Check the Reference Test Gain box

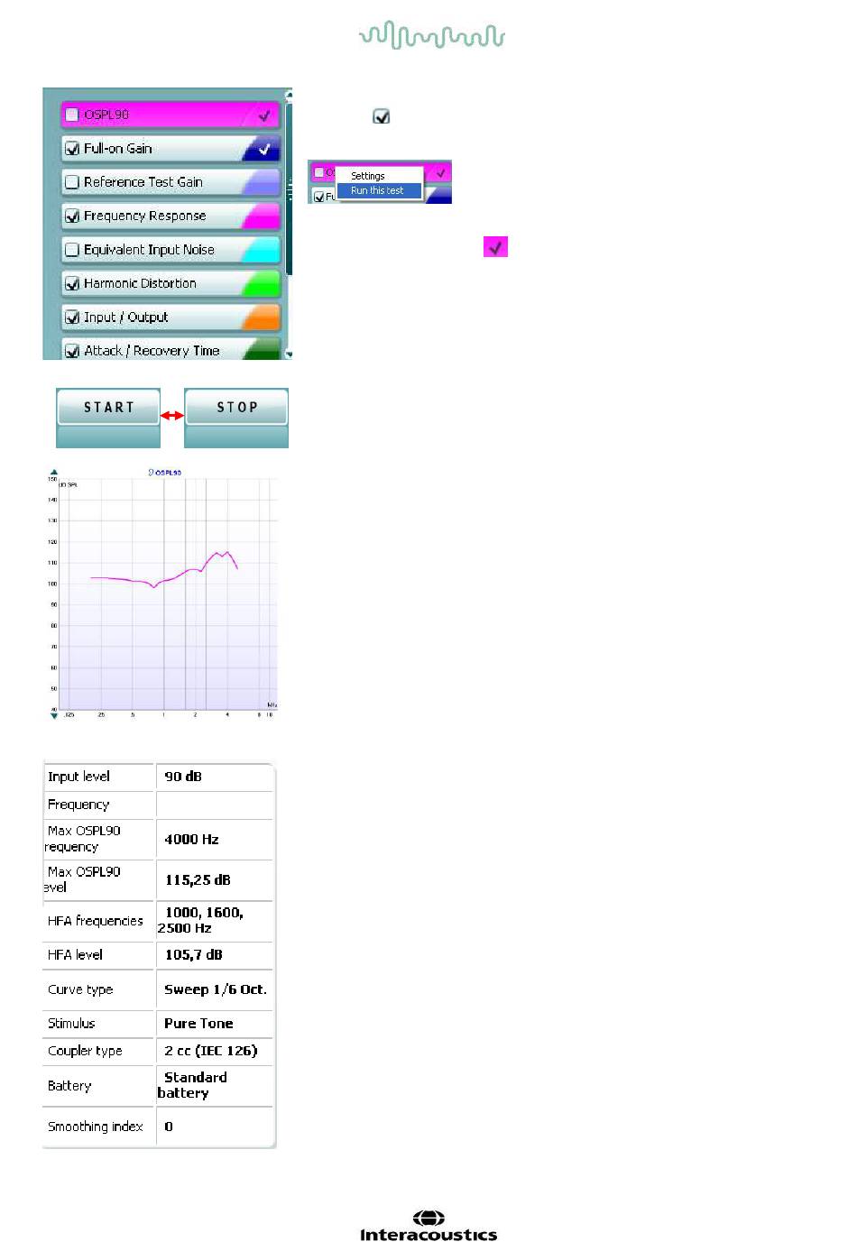pyautogui.click(x=72, y=182)
